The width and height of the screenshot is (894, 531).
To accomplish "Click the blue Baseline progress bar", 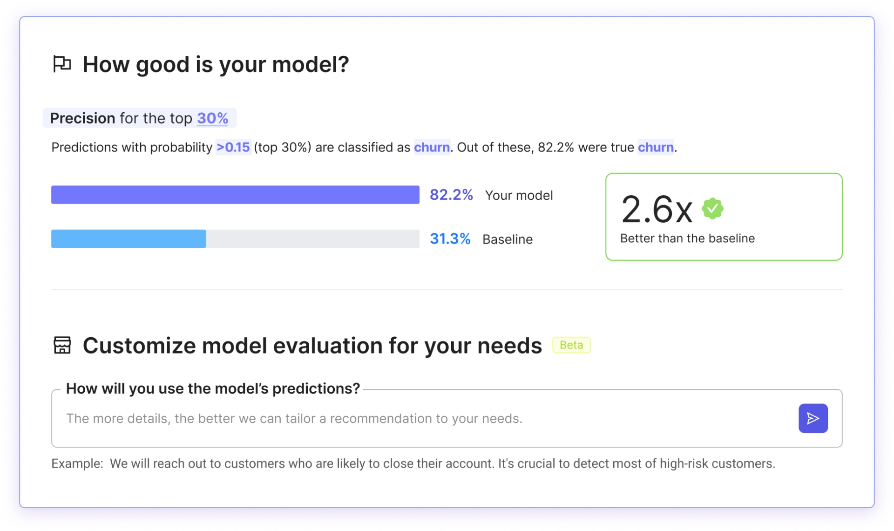I will 128,239.
